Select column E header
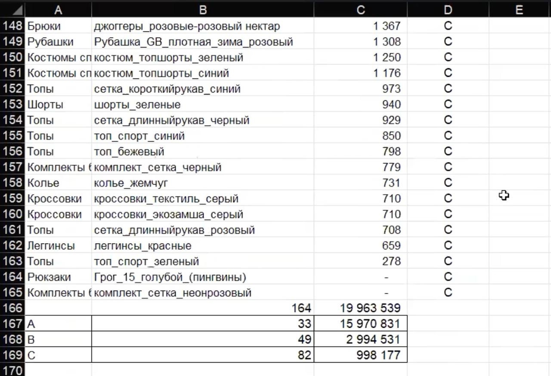 [x=520, y=10]
